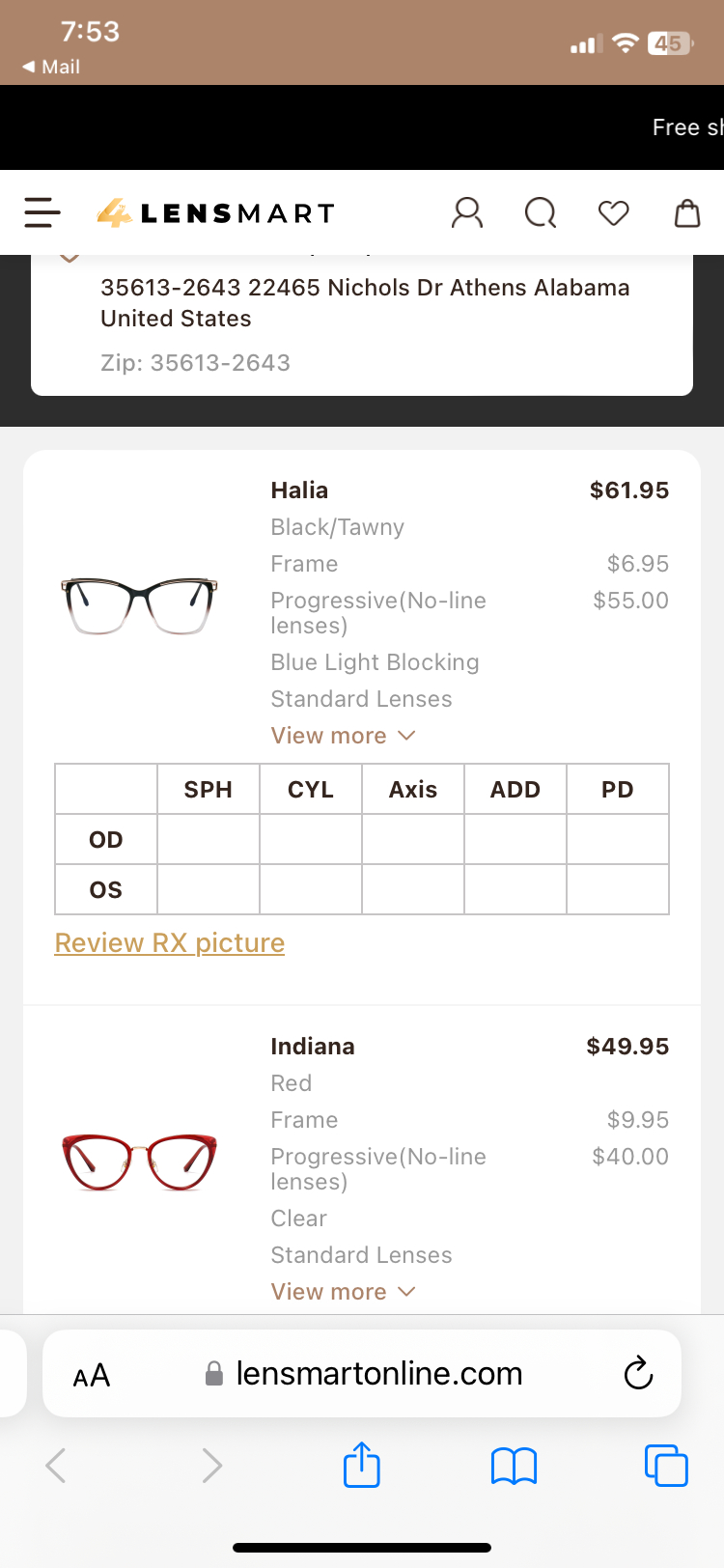
Task: Return to the Mail app
Action: tap(52, 67)
